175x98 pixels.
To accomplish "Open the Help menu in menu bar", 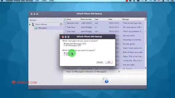I will (51, 1).
